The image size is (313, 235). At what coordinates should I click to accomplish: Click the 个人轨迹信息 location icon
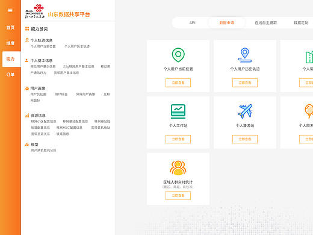point(27,40)
